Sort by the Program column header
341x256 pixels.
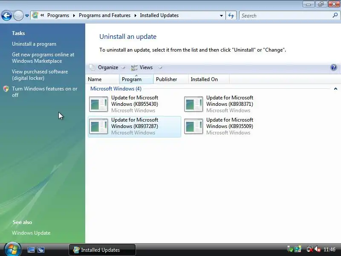pos(136,79)
